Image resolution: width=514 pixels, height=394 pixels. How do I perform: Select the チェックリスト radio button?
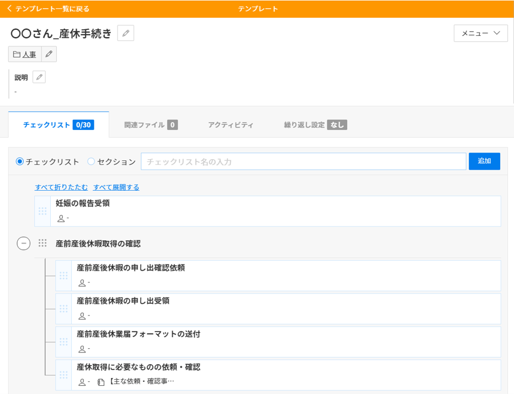[x=20, y=161]
